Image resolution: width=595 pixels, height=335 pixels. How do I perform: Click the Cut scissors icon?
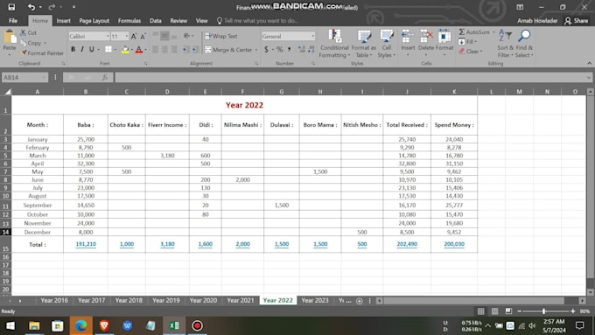coord(23,32)
